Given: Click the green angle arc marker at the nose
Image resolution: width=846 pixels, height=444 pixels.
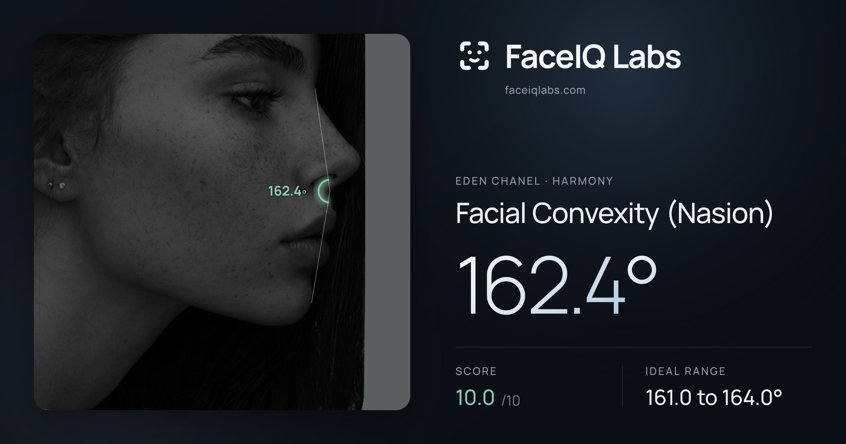Looking at the screenshot, I should click(323, 191).
